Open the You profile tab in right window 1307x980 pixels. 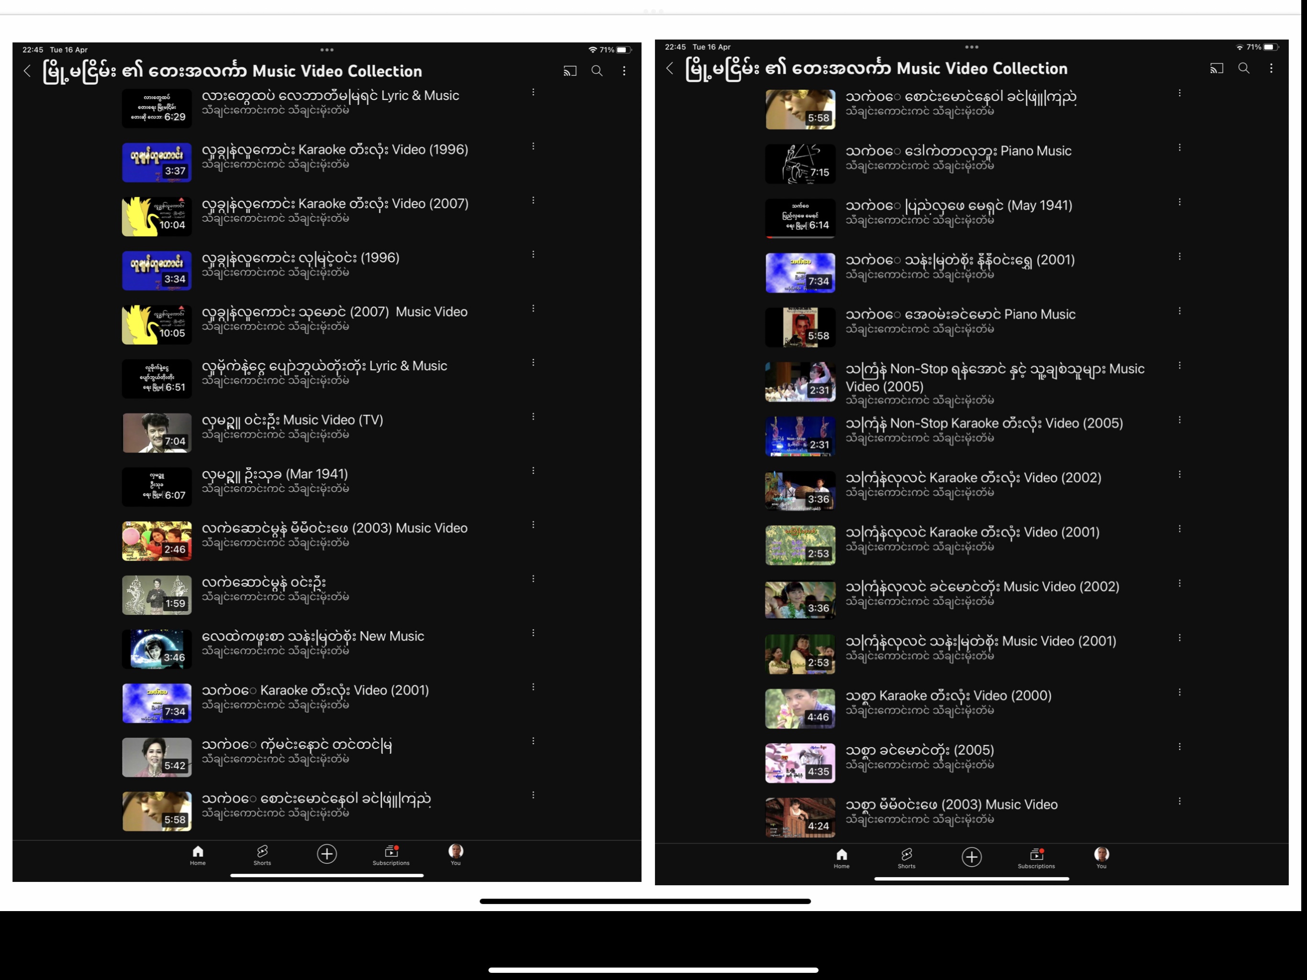[1101, 857]
